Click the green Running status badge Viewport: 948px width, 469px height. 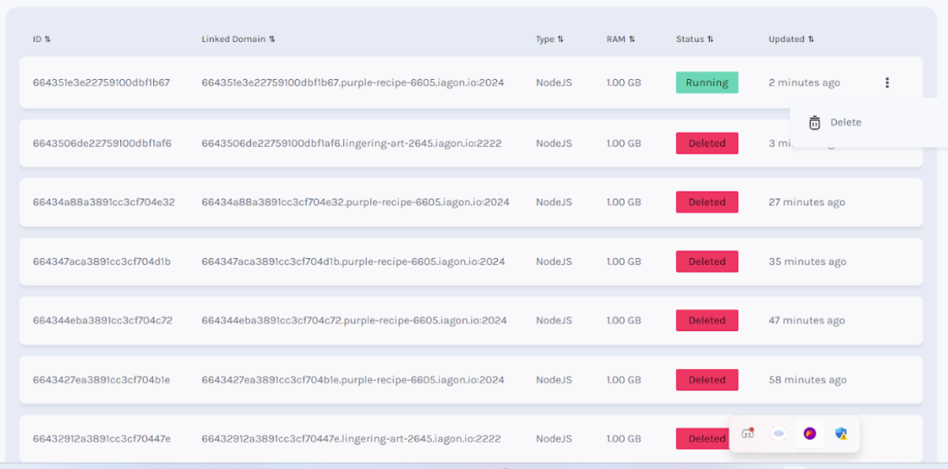[707, 82]
